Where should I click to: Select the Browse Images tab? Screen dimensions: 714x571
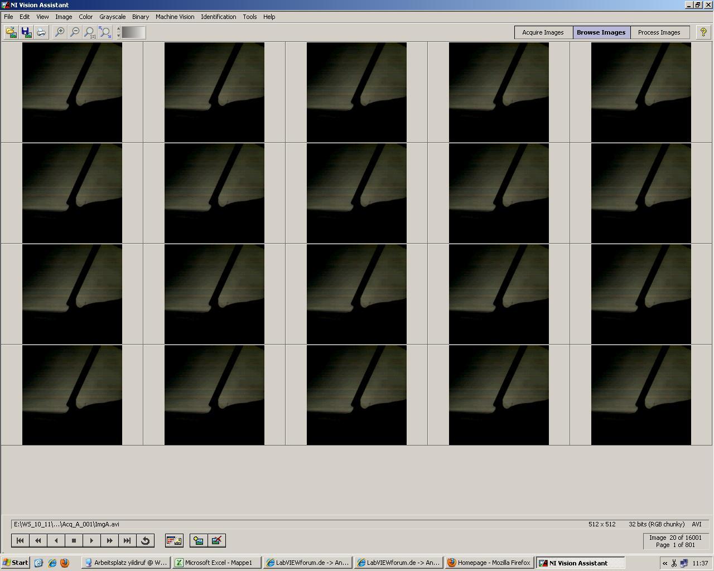point(601,32)
